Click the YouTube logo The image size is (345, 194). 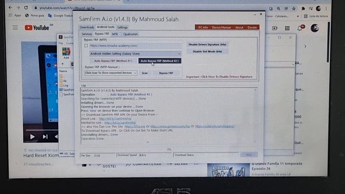(x=37, y=27)
